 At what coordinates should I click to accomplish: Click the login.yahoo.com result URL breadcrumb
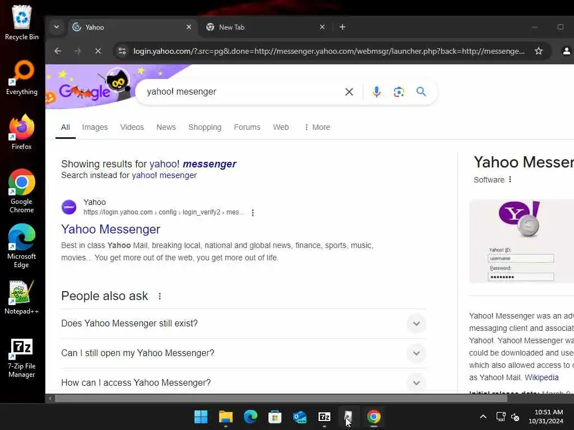[x=163, y=212]
